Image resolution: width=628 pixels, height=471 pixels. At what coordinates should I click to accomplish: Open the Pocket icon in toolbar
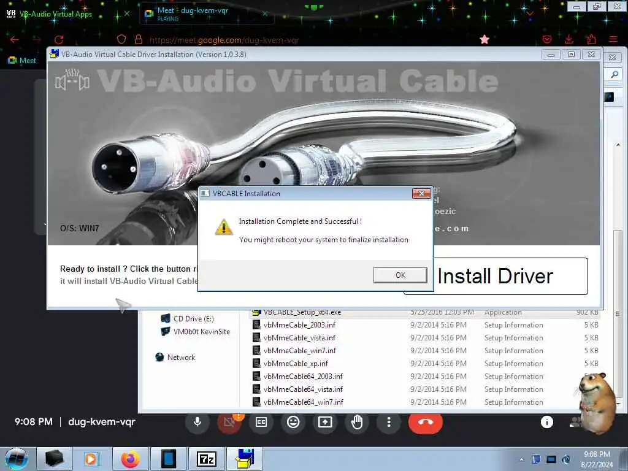click(x=546, y=39)
